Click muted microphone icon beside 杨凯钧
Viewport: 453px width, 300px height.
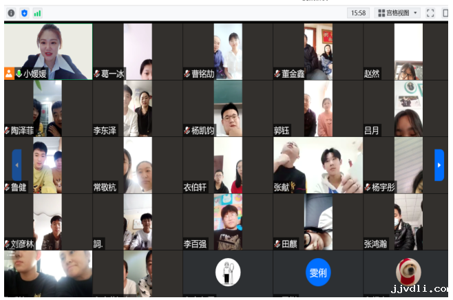(x=187, y=130)
